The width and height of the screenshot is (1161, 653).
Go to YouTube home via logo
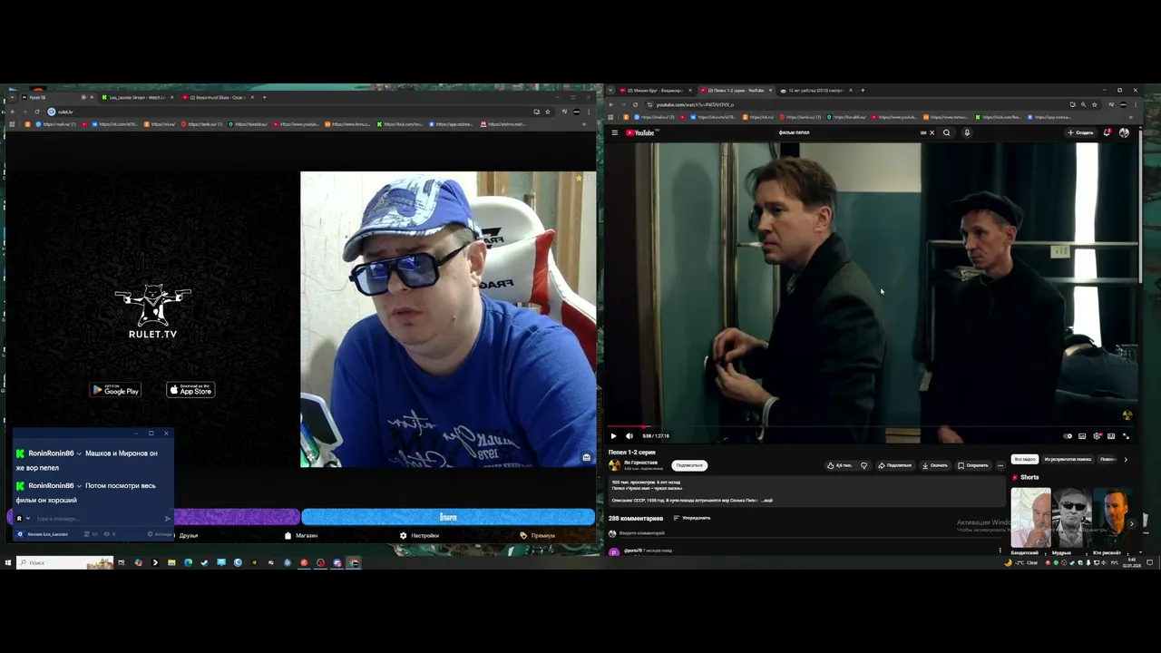[640, 132]
